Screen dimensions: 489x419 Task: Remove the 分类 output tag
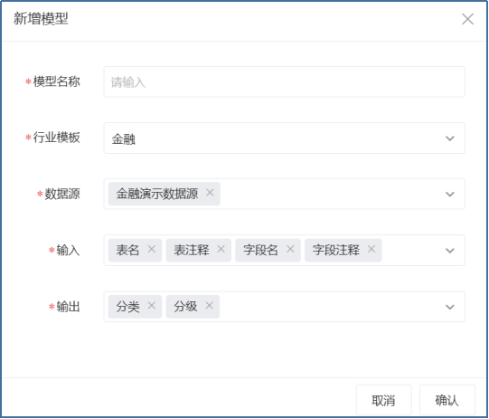152,305
